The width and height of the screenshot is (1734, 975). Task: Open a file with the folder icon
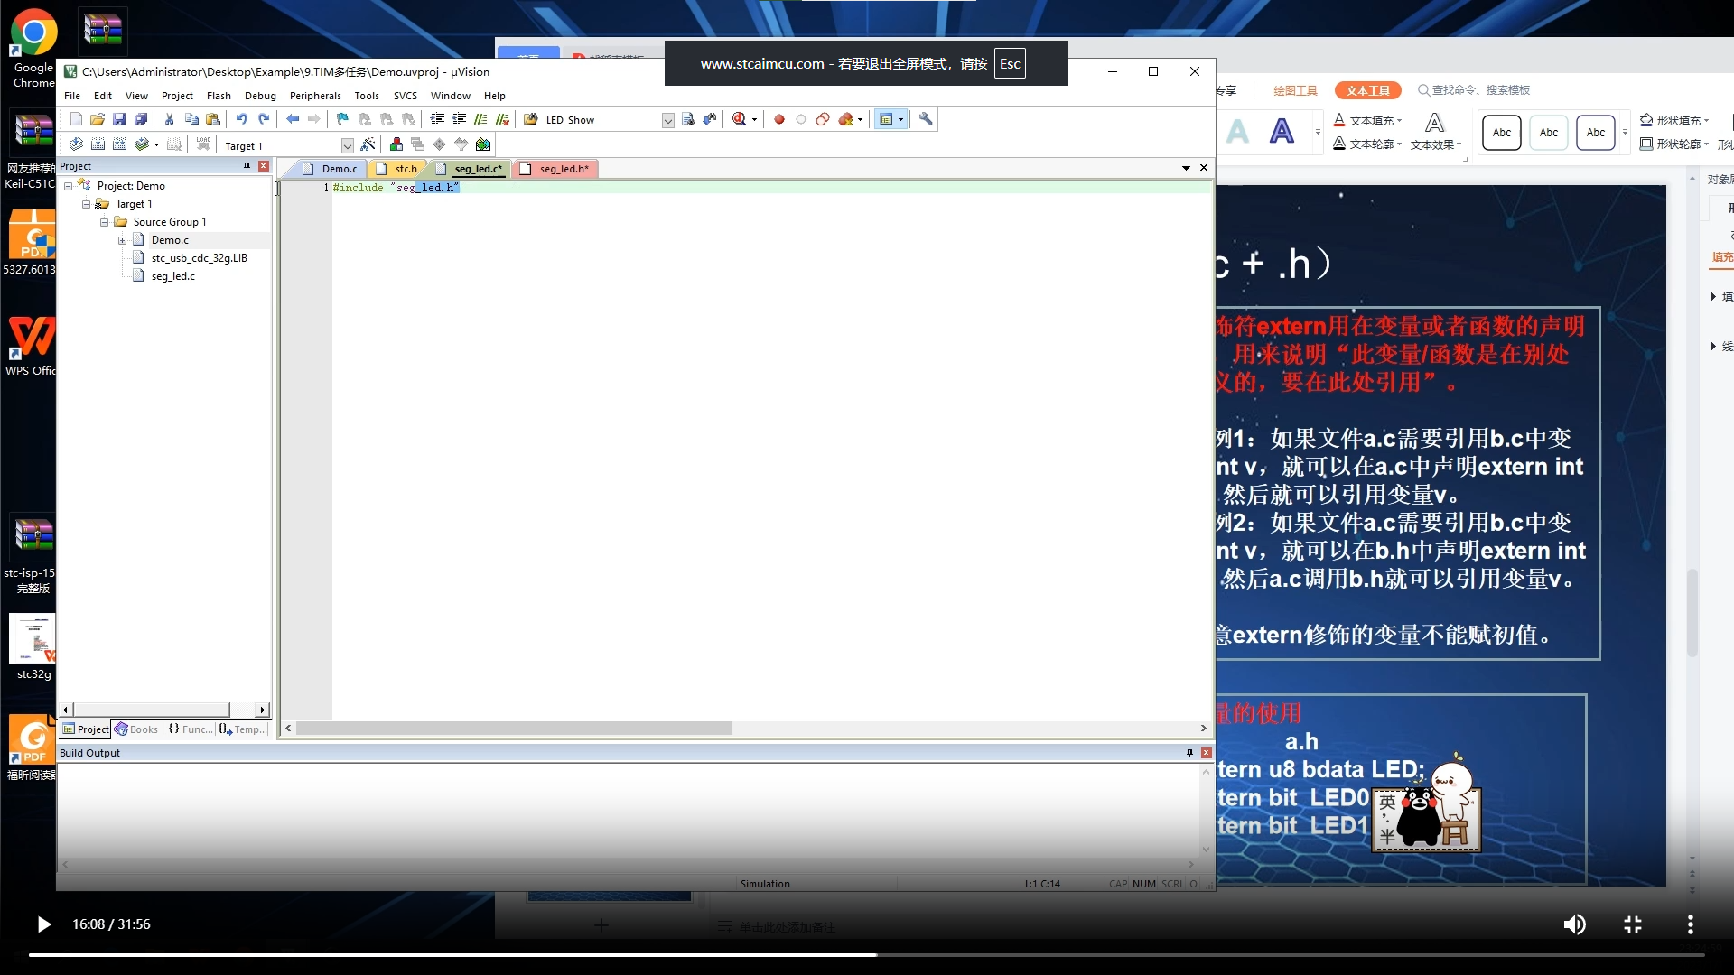(x=98, y=119)
